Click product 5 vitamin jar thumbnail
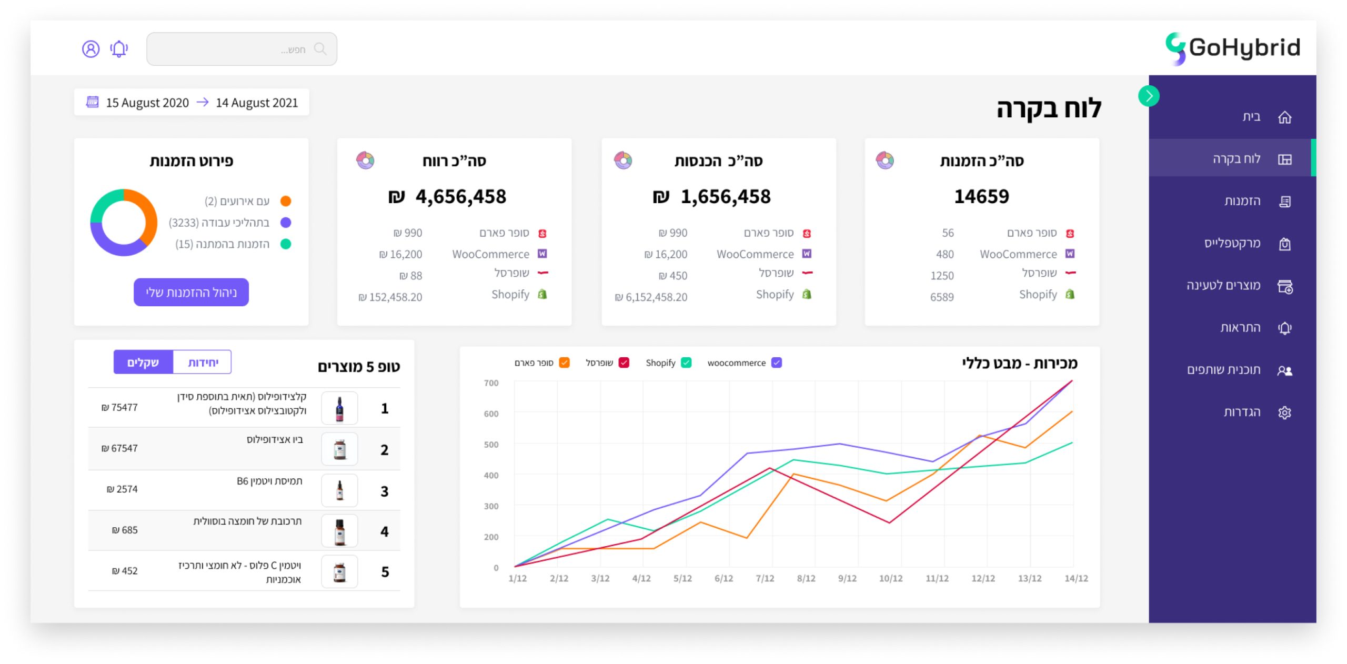Screen dimensions: 1347x664 pyautogui.click(x=339, y=571)
